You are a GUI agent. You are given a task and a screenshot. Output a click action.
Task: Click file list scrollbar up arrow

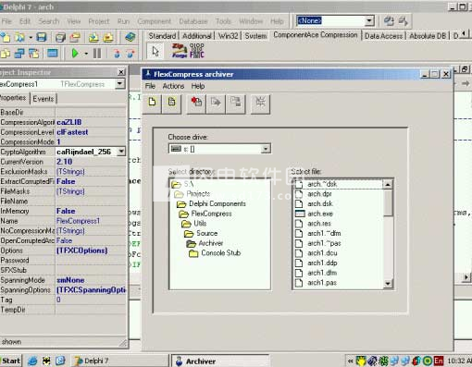pyautogui.click(x=388, y=184)
